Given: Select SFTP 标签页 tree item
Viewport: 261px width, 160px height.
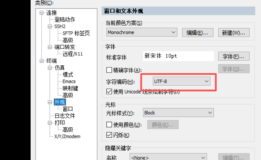Looking at the screenshot, I should click(x=76, y=33).
